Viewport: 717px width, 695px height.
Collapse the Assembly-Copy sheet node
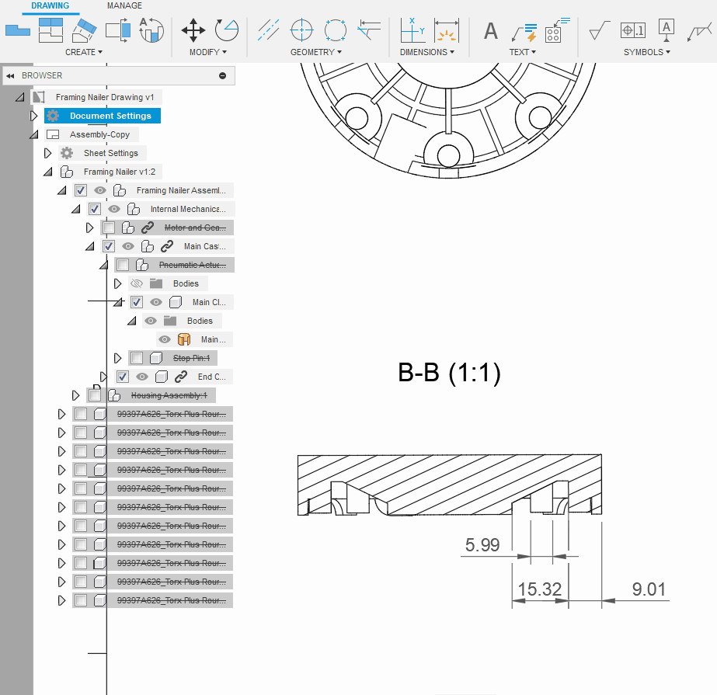click(34, 134)
